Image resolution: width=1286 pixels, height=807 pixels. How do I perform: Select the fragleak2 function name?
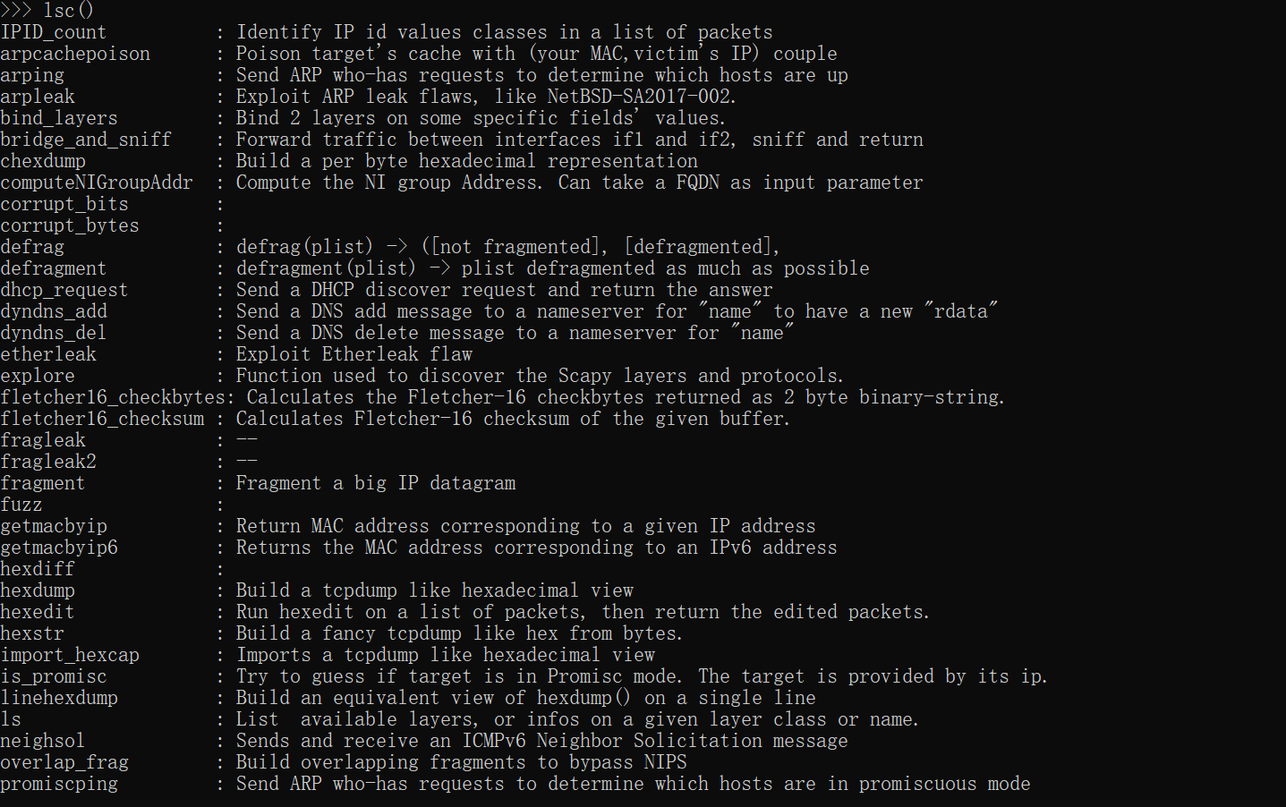coord(48,462)
